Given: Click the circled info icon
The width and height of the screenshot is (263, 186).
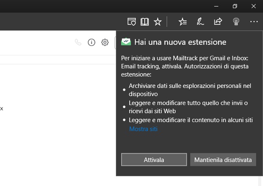Looking at the screenshot, I should (x=91, y=42).
